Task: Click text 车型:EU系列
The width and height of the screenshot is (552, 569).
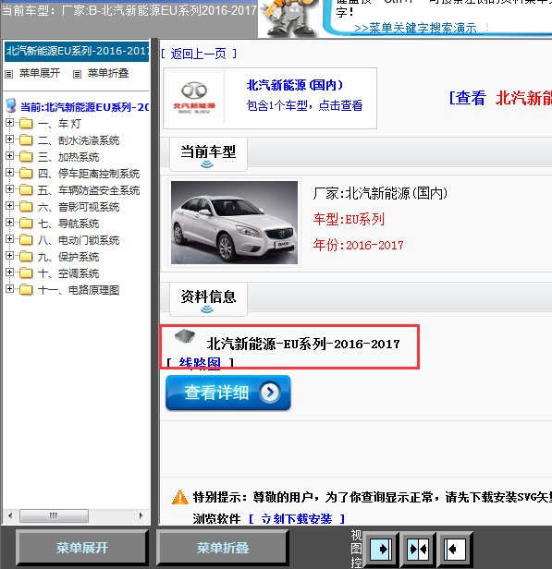Action: click(349, 219)
